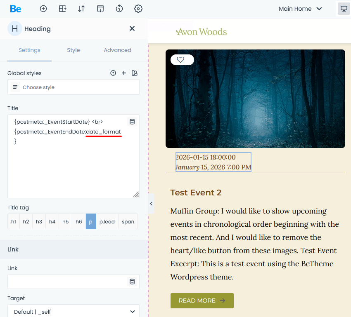Set title tag to p.lead
This screenshot has height=317, width=351.
click(x=107, y=221)
